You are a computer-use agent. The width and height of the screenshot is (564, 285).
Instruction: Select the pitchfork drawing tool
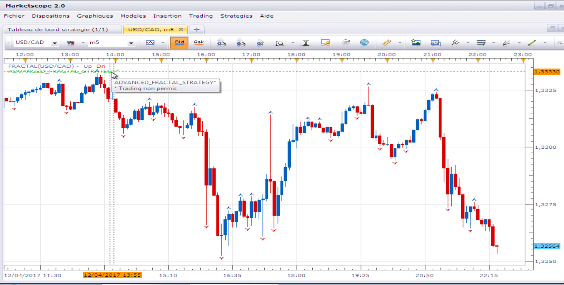tap(456, 43)
